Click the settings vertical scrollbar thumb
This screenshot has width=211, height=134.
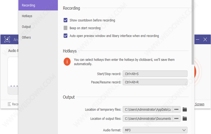pos(193,32)
